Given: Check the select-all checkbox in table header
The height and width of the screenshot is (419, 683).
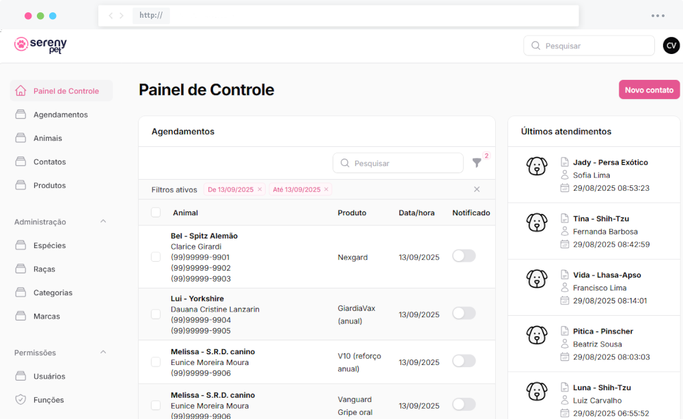Looking at the screenshot, I should (156, 213).
